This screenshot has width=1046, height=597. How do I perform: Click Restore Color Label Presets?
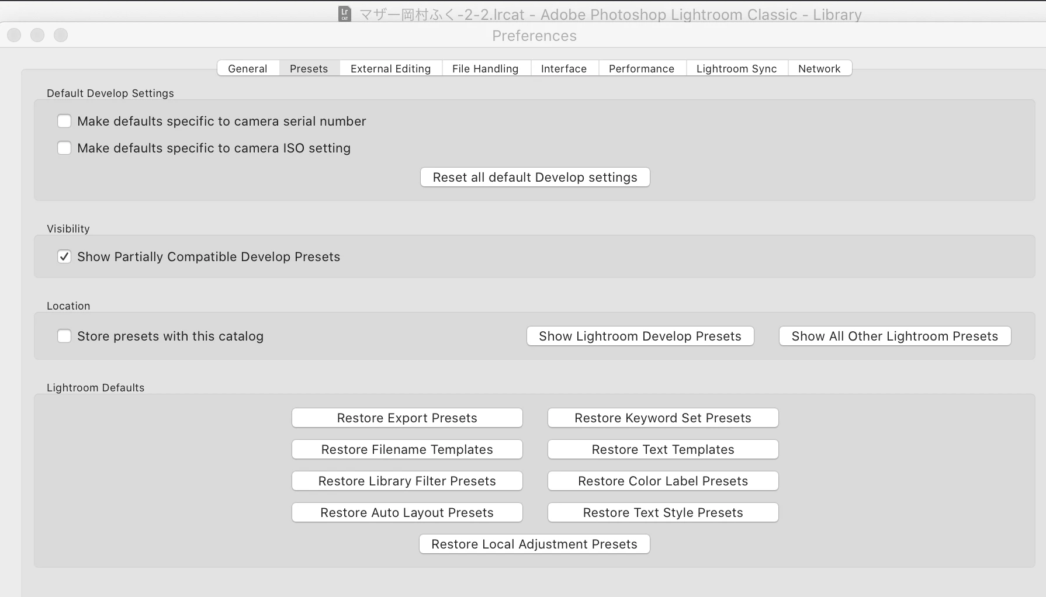663,481
